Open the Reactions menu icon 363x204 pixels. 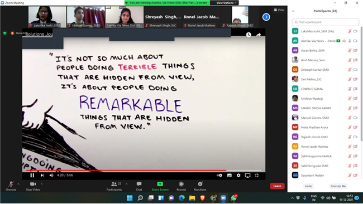pyautogui.click(x=200, y=184)
